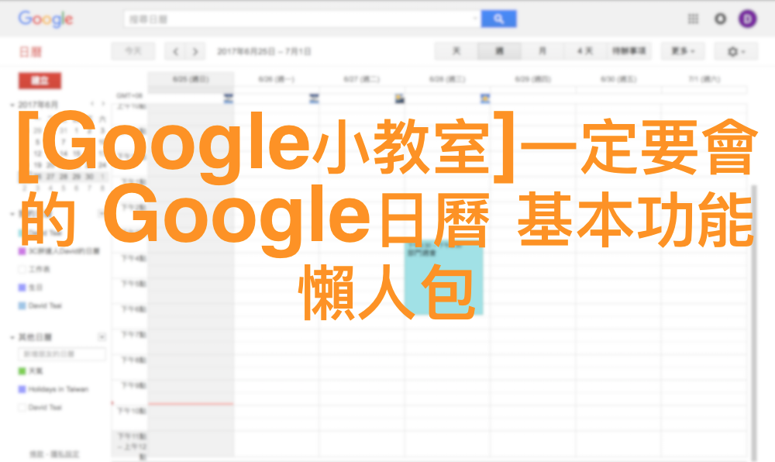Toggle the 工作表 calendar checkbox

pos(22,269)
